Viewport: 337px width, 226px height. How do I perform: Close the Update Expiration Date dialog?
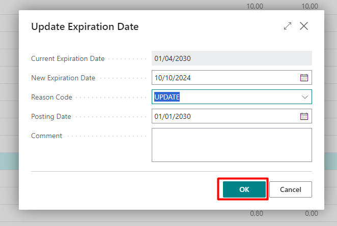(304, 26)
